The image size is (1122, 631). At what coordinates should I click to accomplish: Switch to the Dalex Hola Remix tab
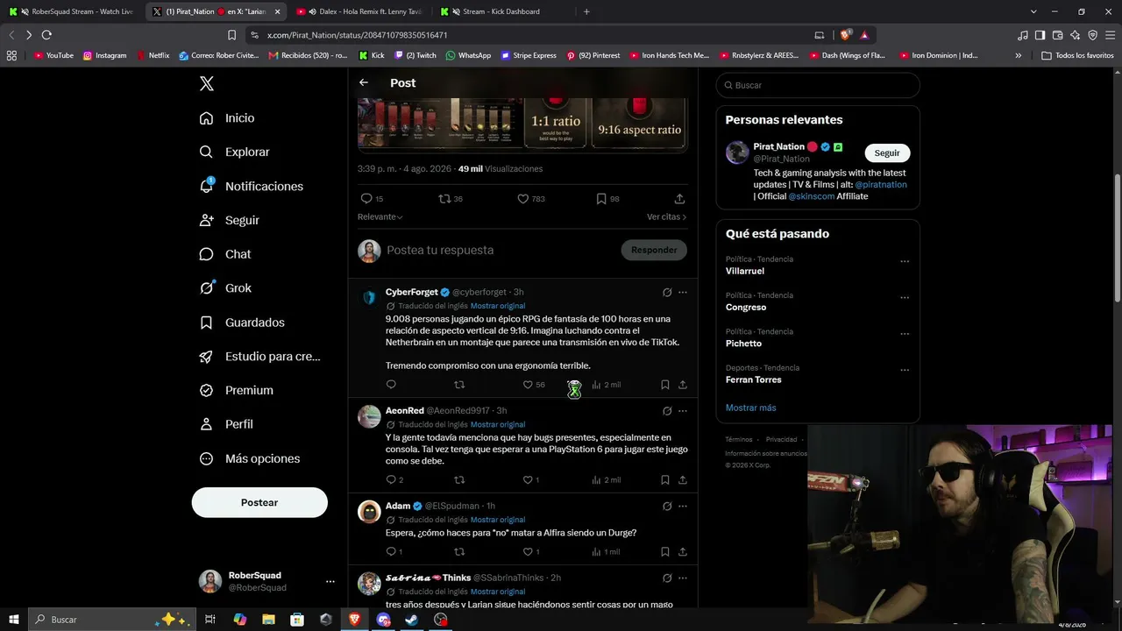(x=360, y=11)
